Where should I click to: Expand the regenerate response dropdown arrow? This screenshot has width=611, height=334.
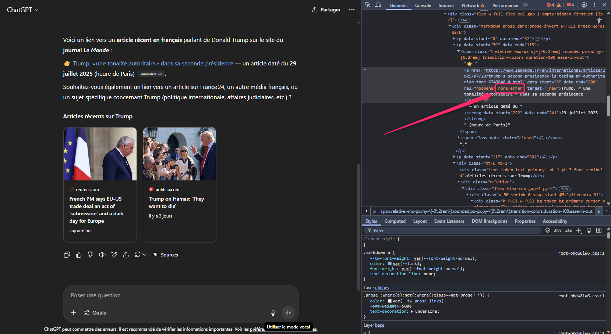click(x=144, y=255)
